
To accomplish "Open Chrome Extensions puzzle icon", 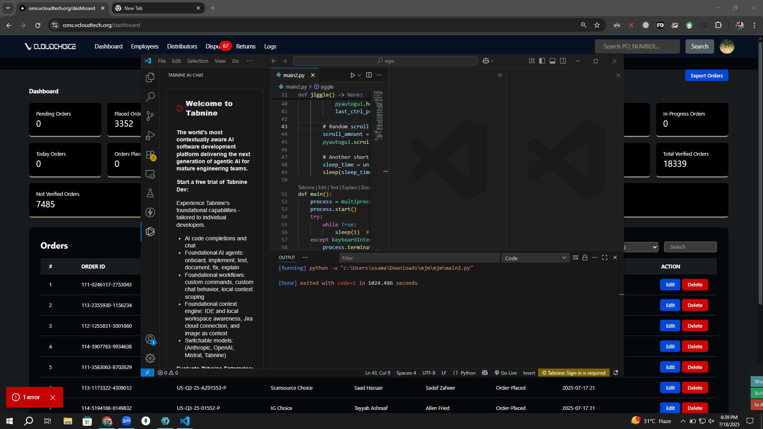I will click(x=718, y=25).
